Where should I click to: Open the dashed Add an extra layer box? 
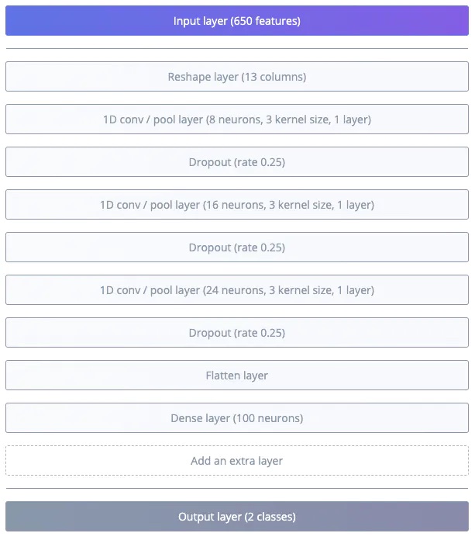(x=237, y=461)
